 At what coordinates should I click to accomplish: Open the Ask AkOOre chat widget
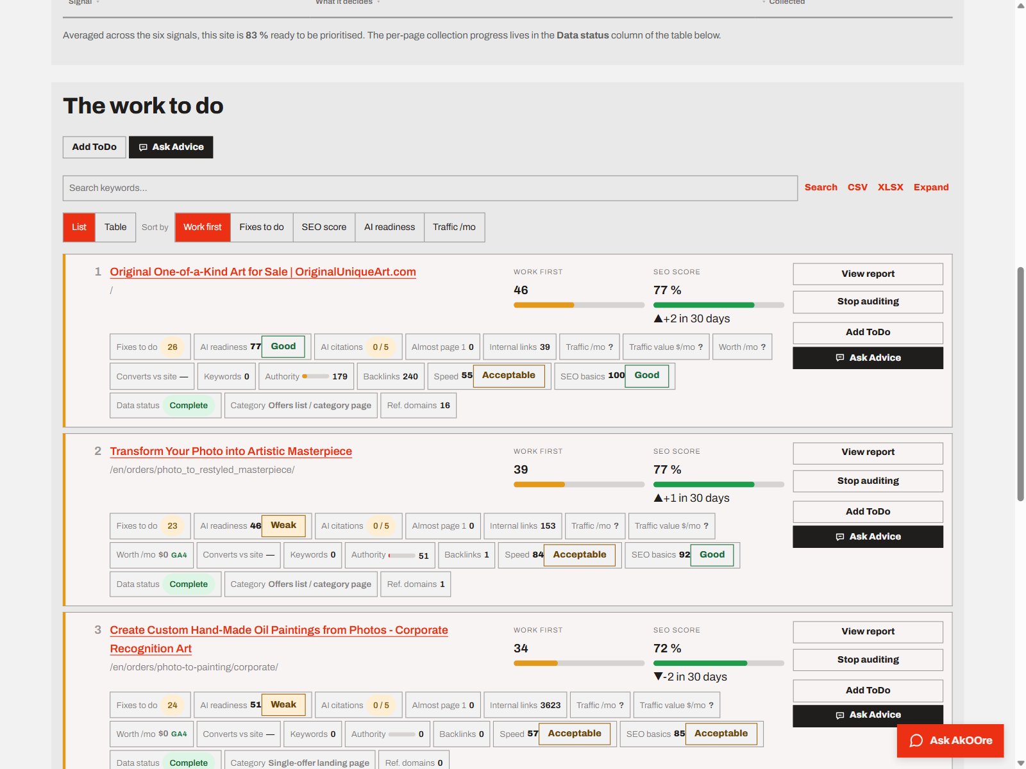click(x=950, y=741)
